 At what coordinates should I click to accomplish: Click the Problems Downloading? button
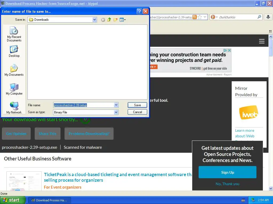(x=89, y=134)
